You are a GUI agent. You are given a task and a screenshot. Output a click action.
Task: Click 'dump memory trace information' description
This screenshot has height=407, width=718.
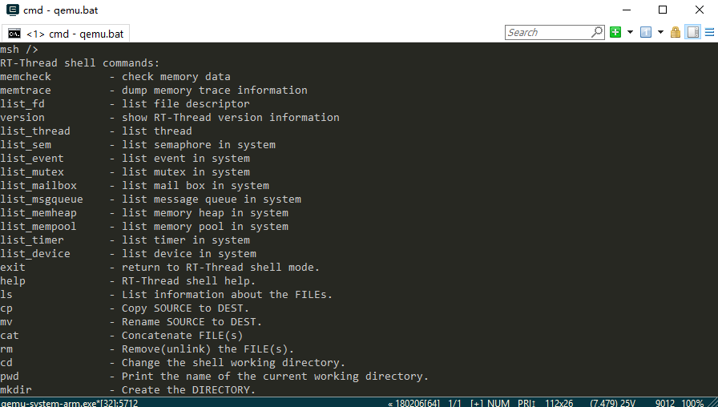click(x=215, y=91)
